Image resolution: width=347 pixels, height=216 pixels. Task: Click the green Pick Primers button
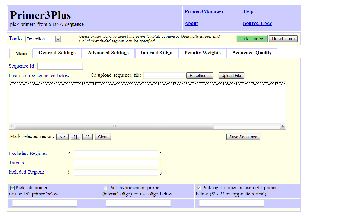click(x=252, y=39)
